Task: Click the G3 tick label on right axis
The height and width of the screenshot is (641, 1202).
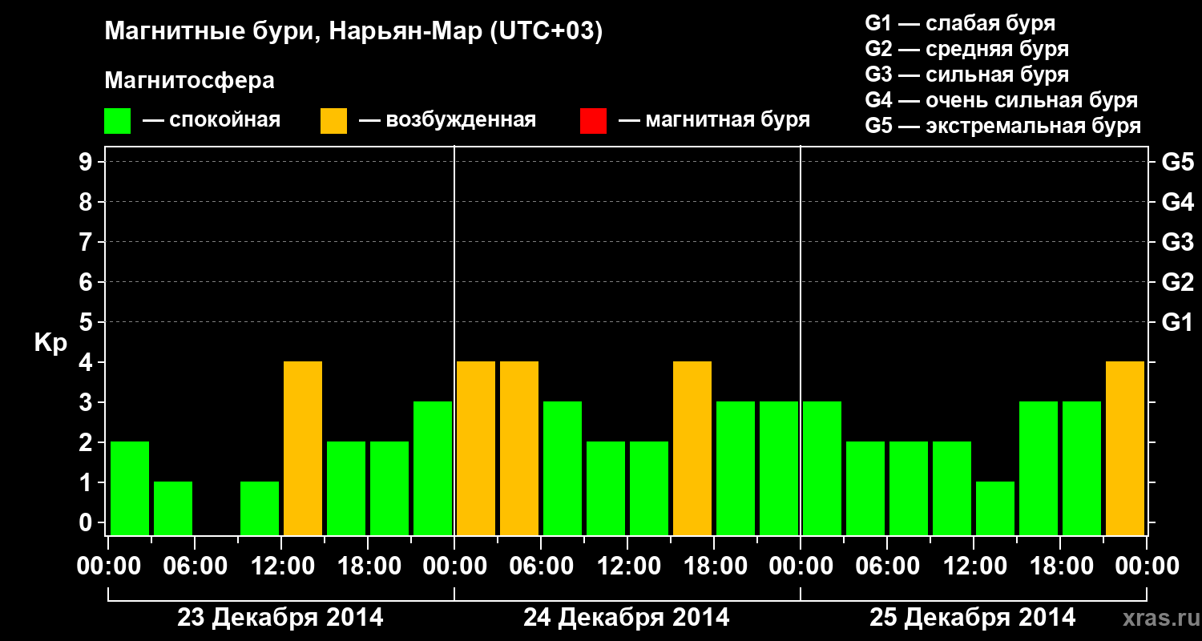Action: pos(1177,242)
